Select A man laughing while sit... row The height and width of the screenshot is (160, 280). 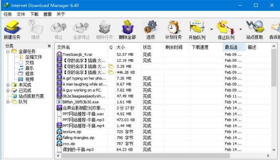point(163,84)
